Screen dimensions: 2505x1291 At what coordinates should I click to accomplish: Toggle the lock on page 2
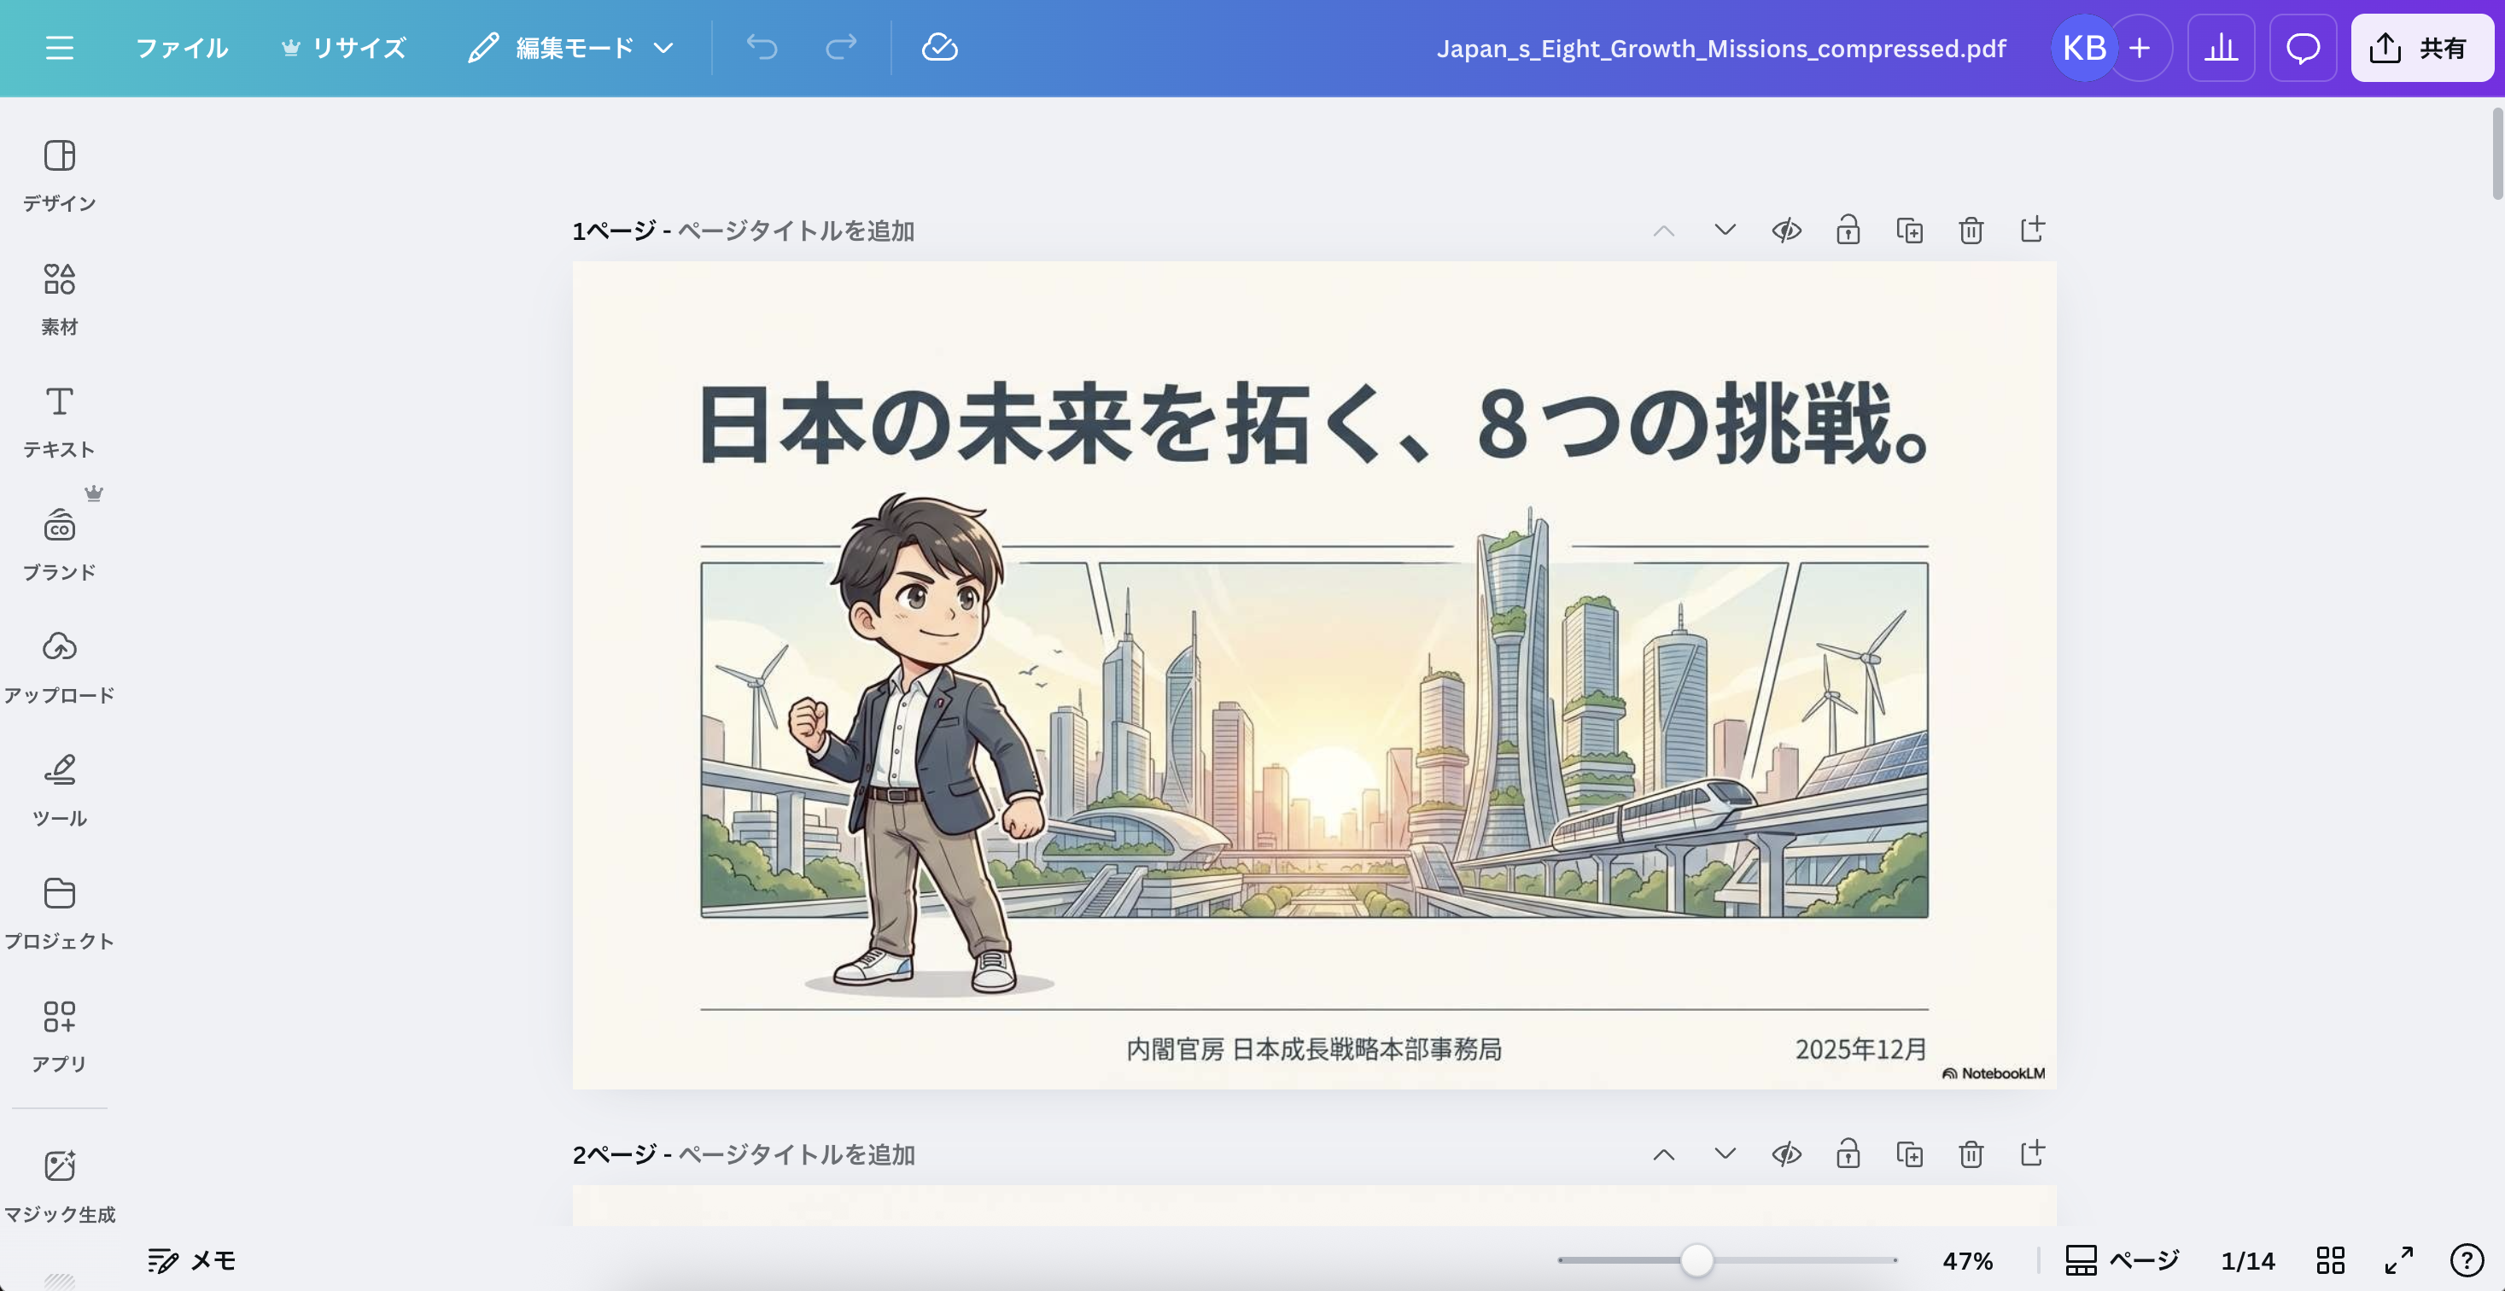click(1848, 1154)
